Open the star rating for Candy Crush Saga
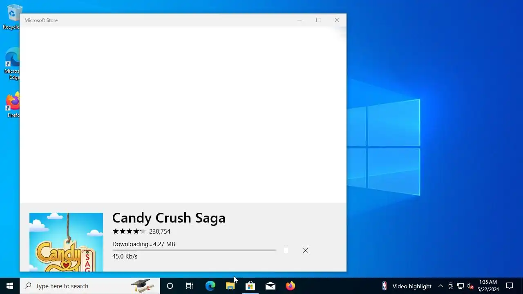Screen dimensions: 523x294 click(129, 232)
